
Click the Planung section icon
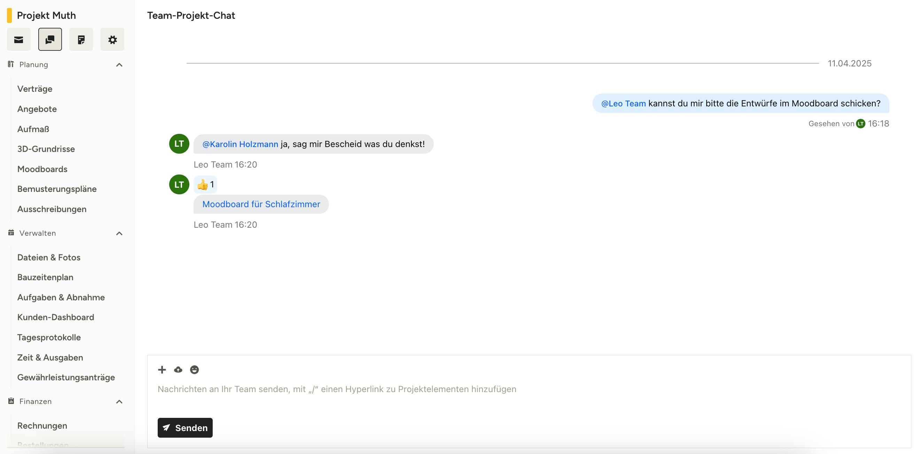pos(11,64)
